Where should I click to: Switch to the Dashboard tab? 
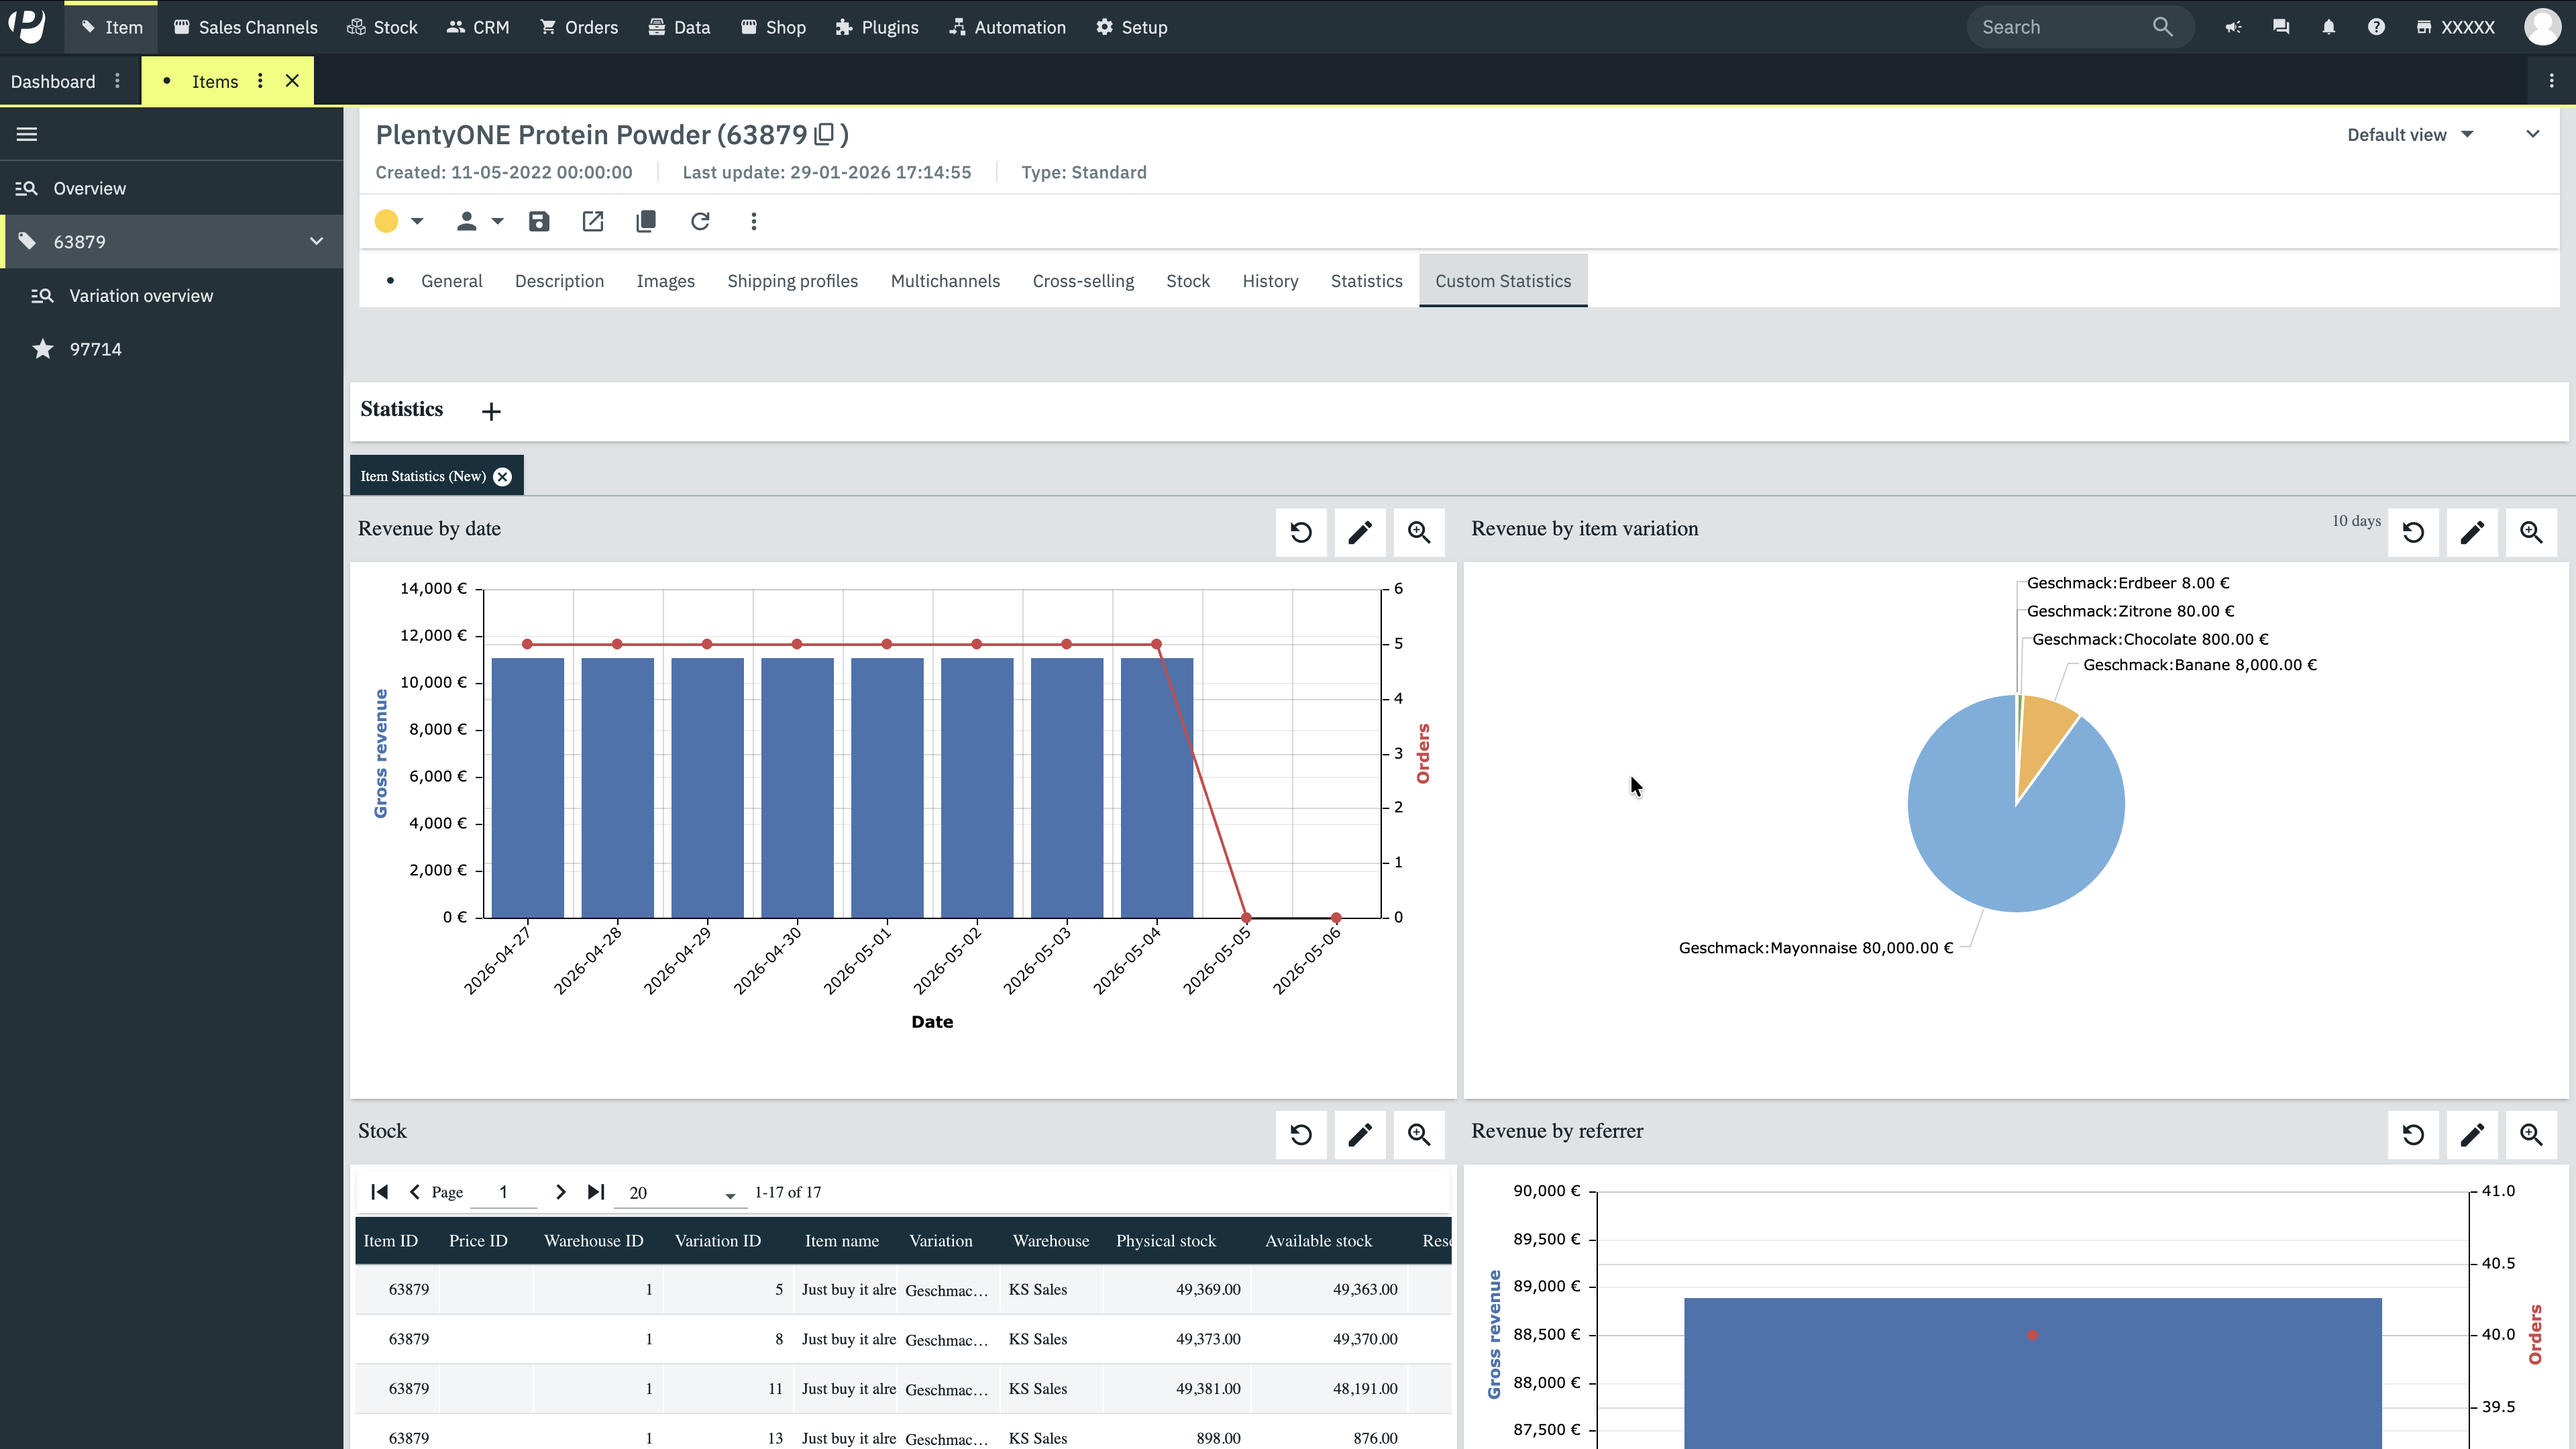53,81
